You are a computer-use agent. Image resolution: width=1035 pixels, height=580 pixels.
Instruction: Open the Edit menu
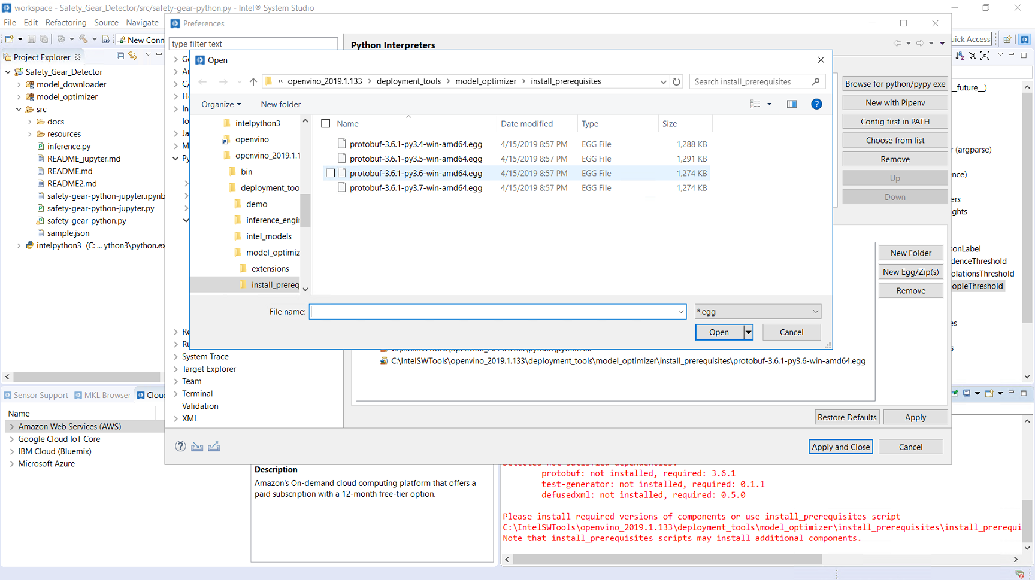[31, 23]
